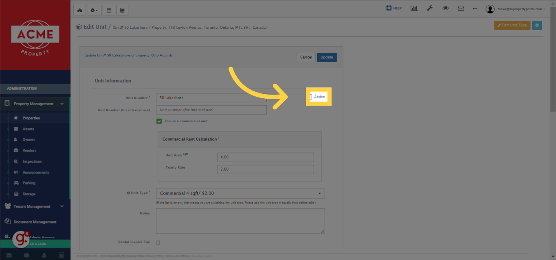Open Inspections from the sidebar

click(x=32, y=161)
